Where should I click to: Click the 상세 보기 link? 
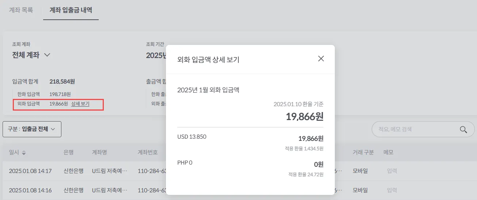click(80, 104)
